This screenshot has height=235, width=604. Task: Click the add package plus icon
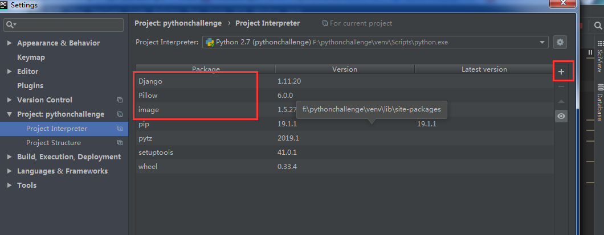(561, 72)
